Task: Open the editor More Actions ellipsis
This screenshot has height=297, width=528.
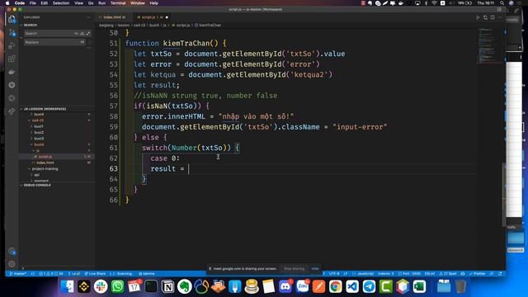Action: tap(500, 17)
